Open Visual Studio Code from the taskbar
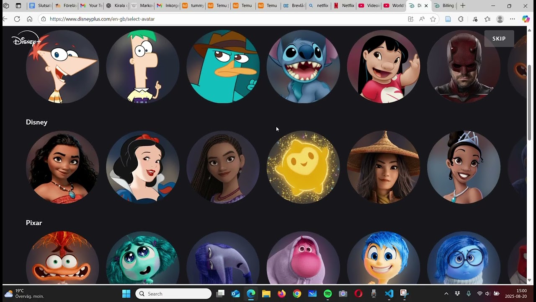536x302 pixels. (389, 294)
